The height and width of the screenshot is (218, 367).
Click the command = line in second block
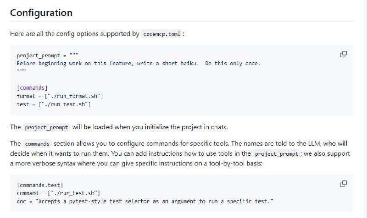coord(58,193)
